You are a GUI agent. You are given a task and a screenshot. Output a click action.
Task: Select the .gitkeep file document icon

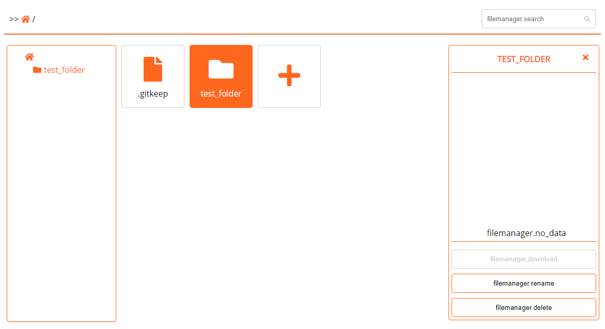point(153,69)
